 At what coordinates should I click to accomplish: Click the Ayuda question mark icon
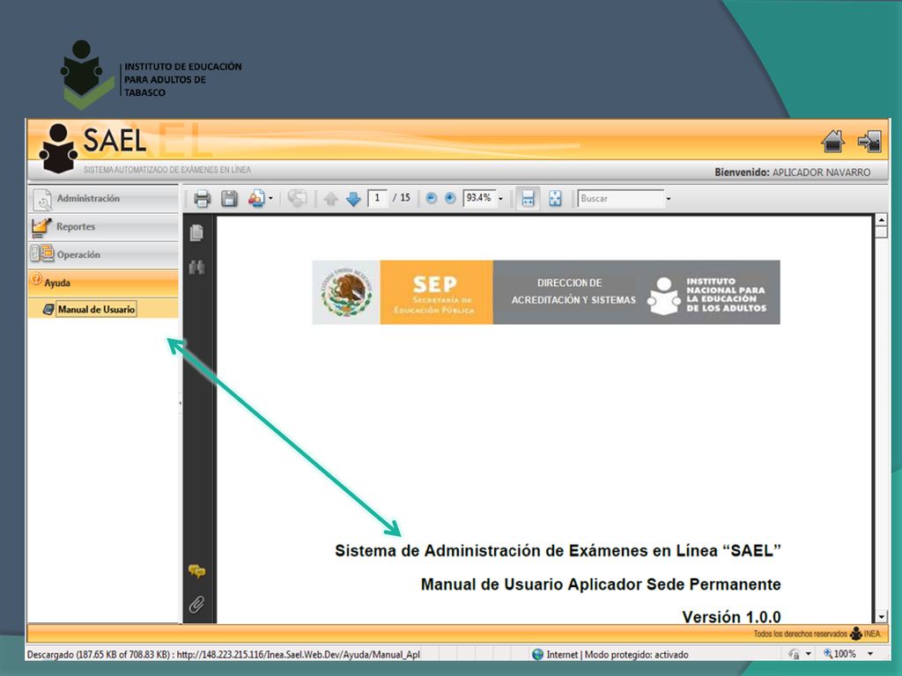36,279
